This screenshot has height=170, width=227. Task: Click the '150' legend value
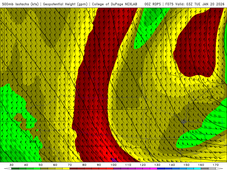point(186,165)
